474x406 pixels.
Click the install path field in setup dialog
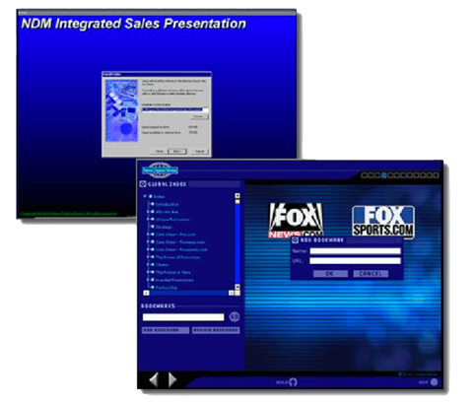click(174, 109)
